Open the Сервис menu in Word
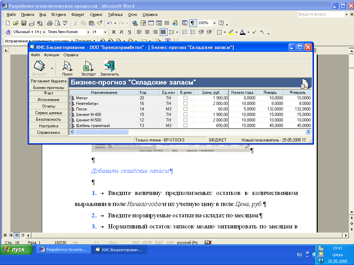 coord(96,14)
